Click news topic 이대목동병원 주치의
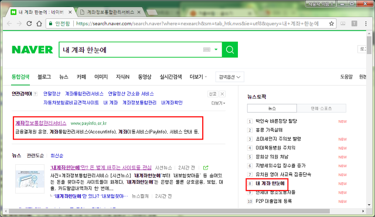Screen dimensions: 375x217 point(275,148)
